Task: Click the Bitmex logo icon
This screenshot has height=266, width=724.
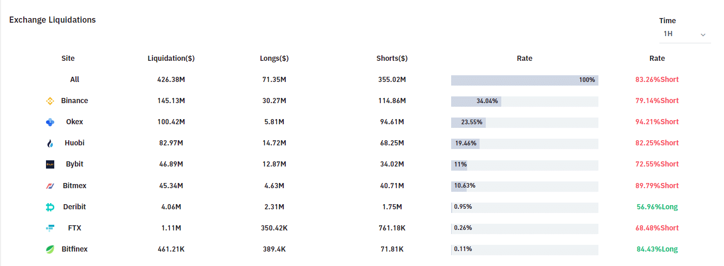Action: (50, 186)
